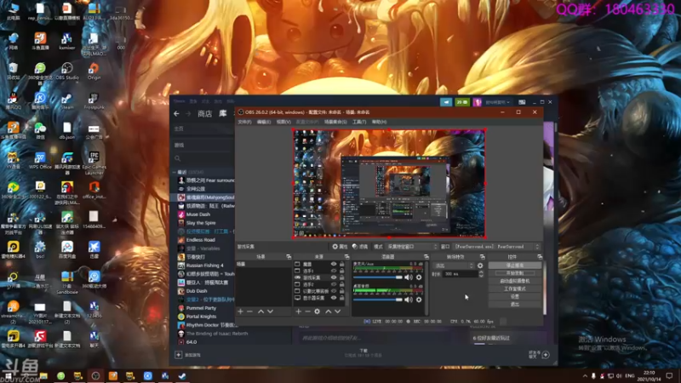Open transition properties gear in 转场特效 panel
The width and height of the screenshot is (681, 383).
[x=480, y=266]
